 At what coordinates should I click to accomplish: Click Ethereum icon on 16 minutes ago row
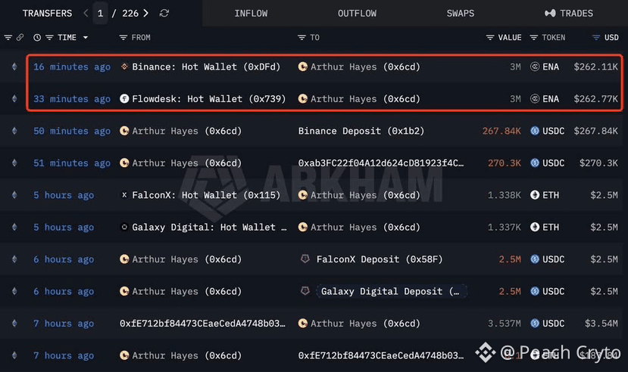pos(14,67)
